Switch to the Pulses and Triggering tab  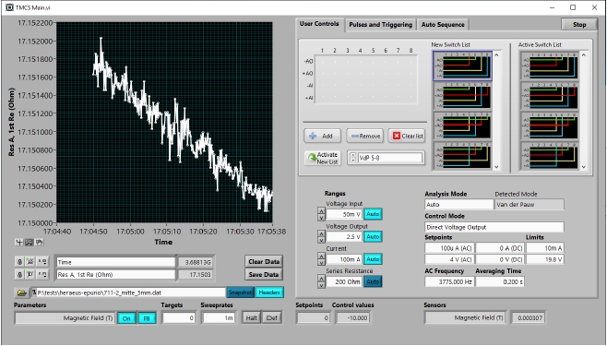381,24
